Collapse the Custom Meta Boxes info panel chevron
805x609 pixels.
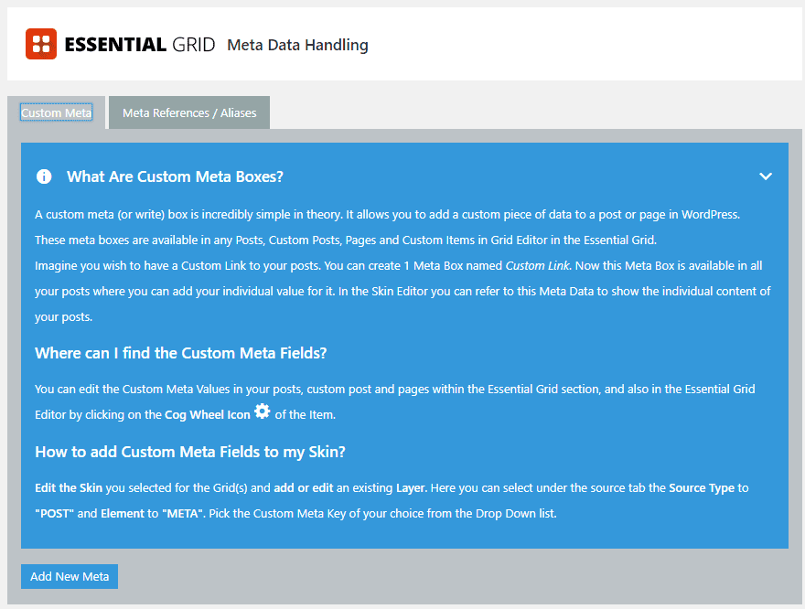click(766, 176)
